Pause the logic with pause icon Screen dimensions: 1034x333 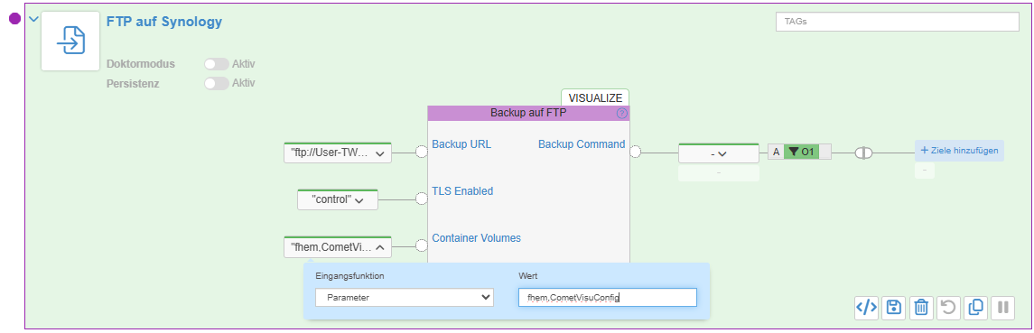tap(1003, 308)
